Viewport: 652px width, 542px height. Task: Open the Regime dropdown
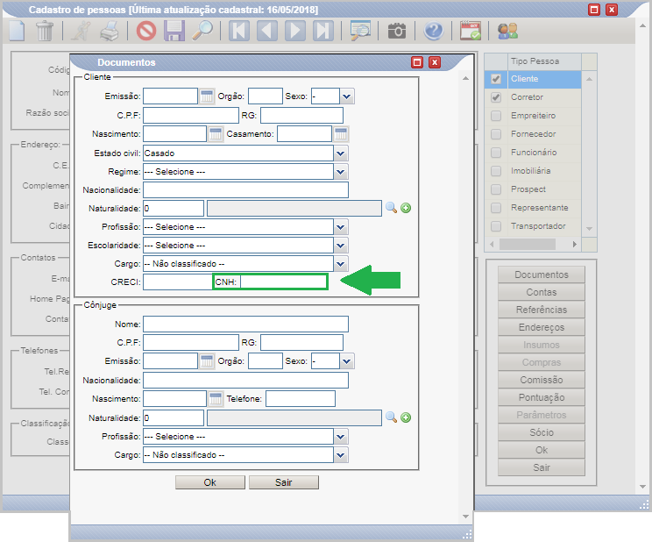(341, 172)
